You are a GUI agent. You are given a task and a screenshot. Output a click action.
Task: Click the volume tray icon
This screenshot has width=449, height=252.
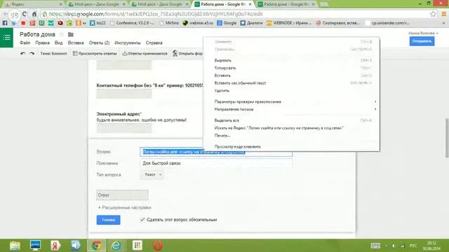click(394, 246)
